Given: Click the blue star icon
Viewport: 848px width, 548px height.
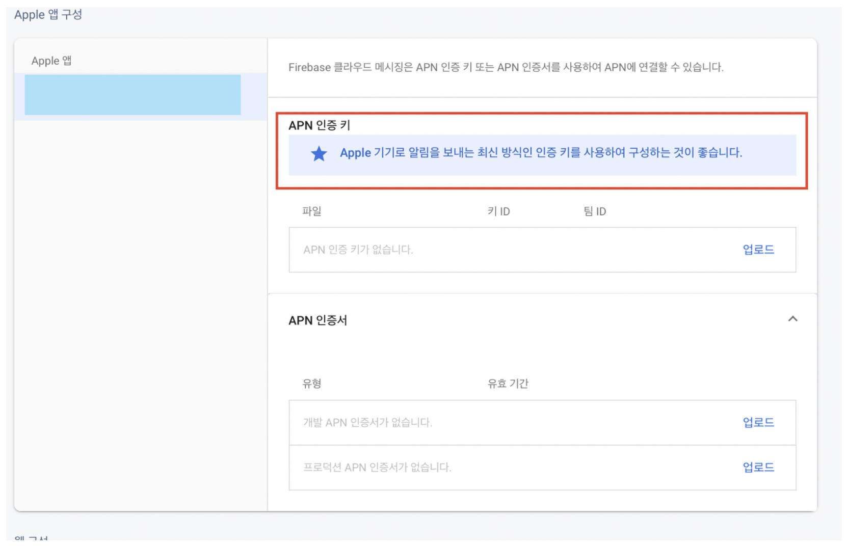Looking at the screenshot, I should (x=319, y=153).
